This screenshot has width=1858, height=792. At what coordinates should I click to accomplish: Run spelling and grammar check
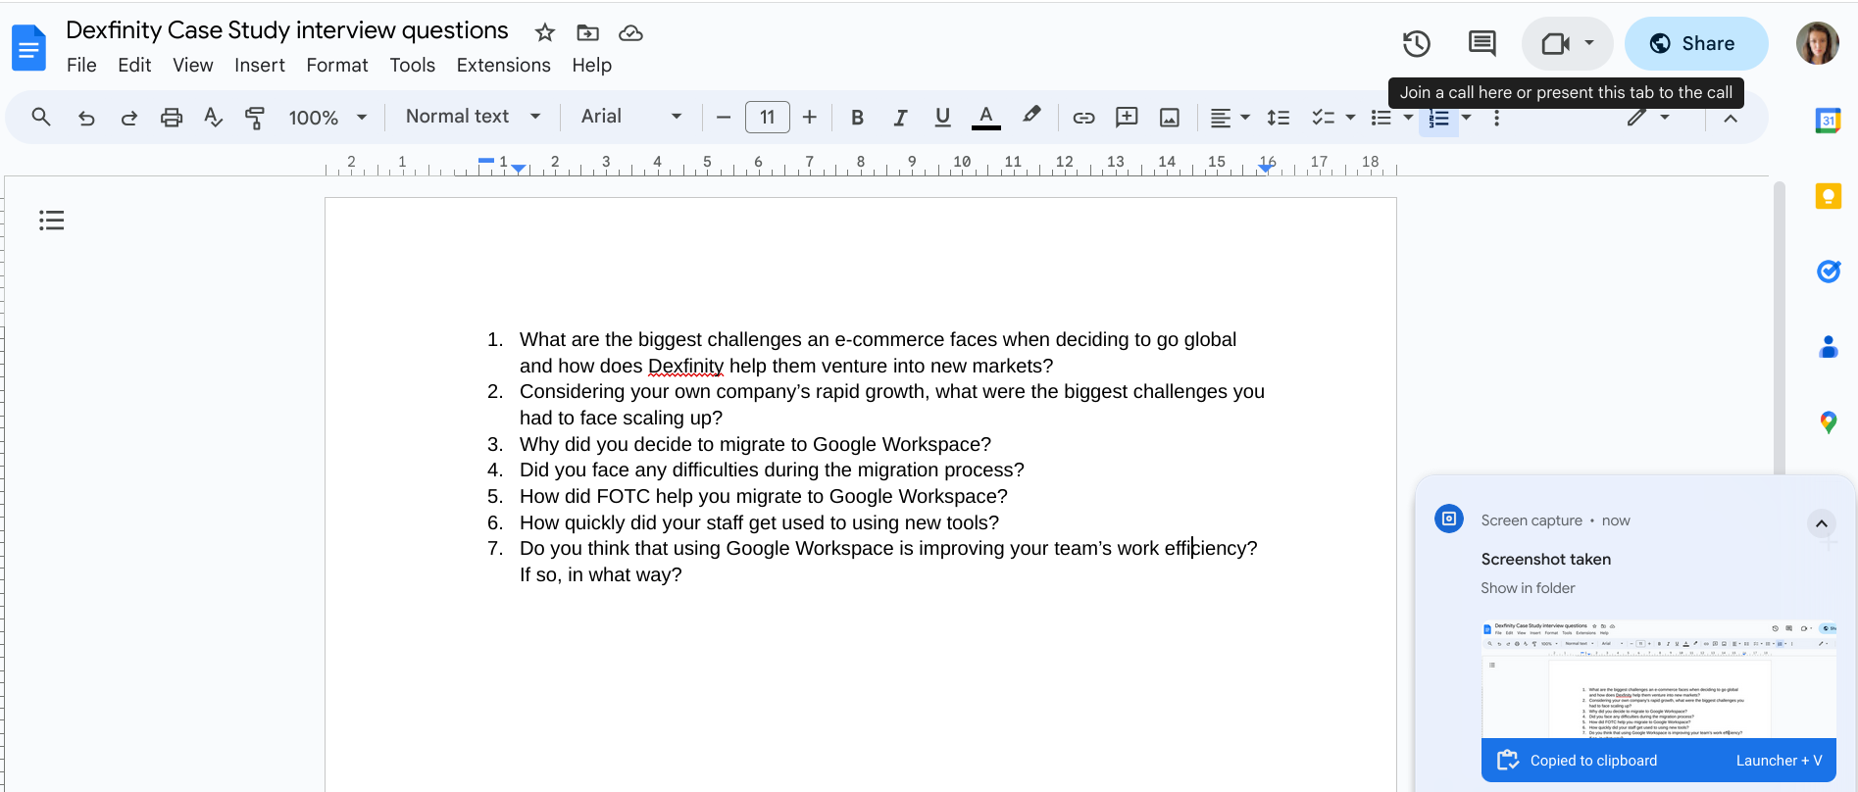213,118
